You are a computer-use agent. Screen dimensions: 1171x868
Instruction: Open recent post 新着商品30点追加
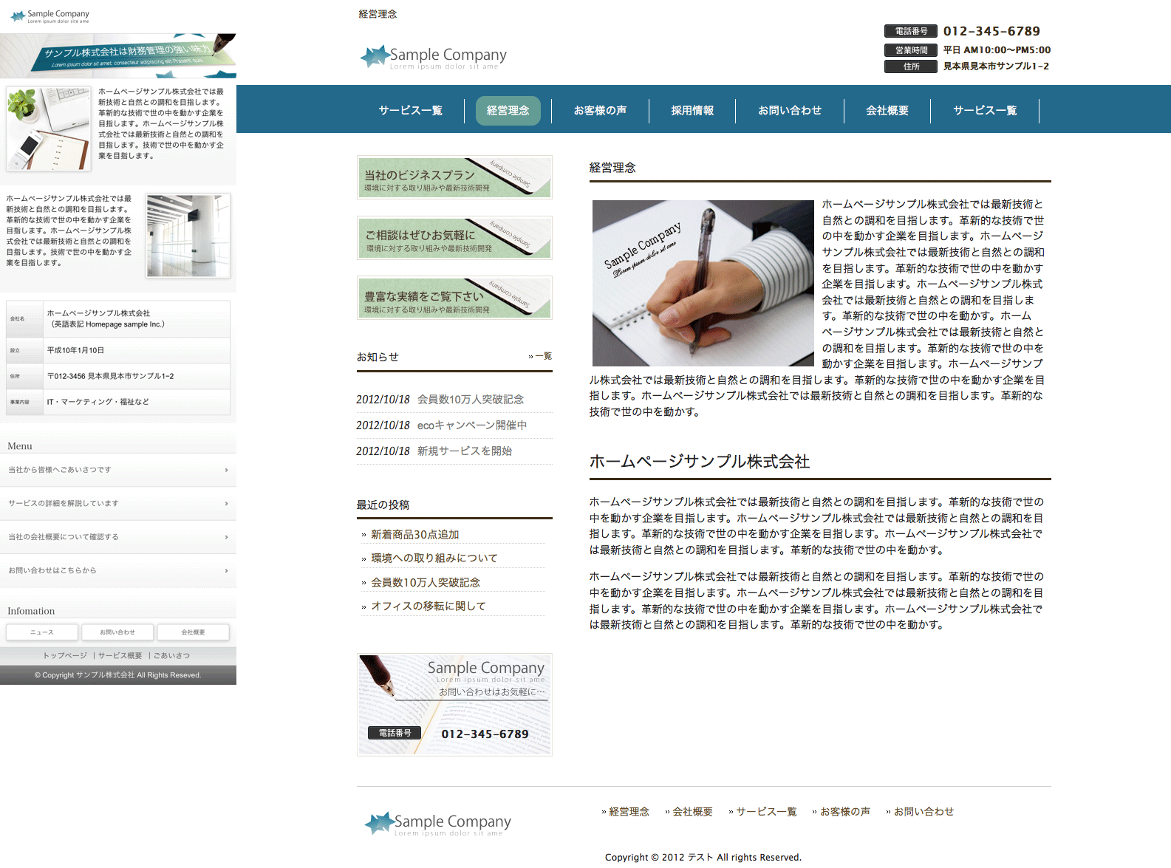click(414, 535)
